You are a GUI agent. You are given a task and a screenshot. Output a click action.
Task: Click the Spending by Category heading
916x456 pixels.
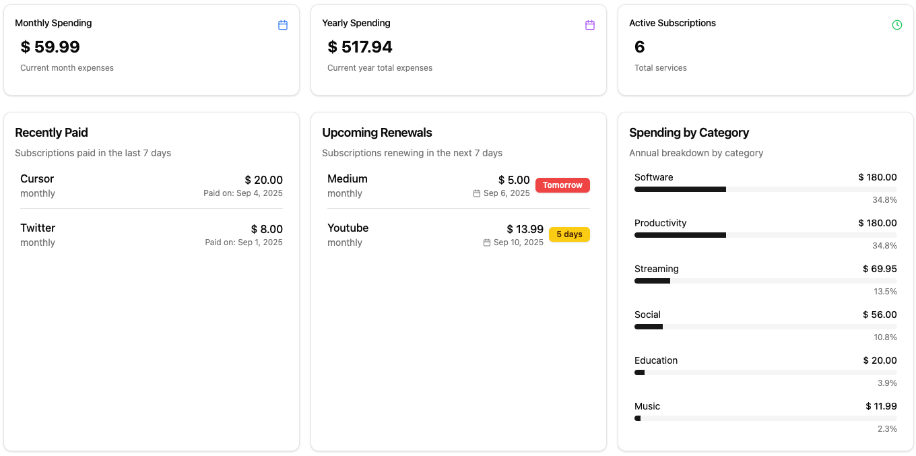[x=689, y=133]
